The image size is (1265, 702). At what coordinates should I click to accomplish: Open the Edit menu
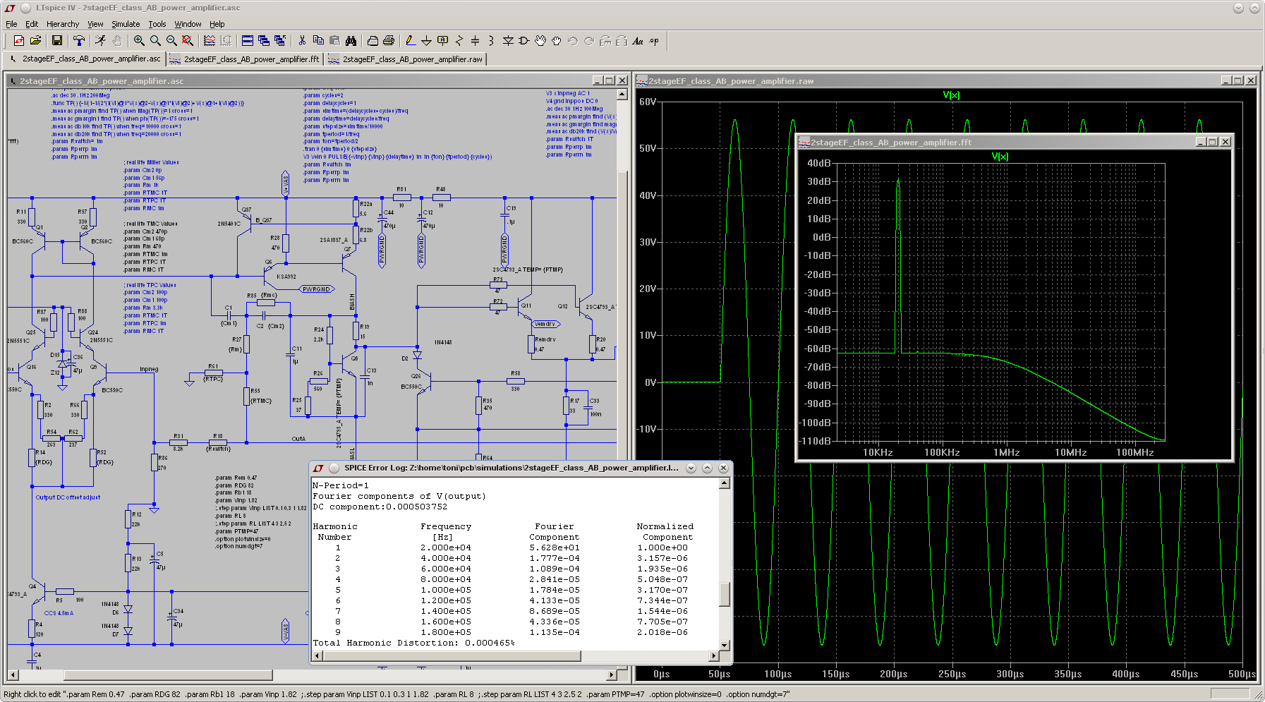32,24
